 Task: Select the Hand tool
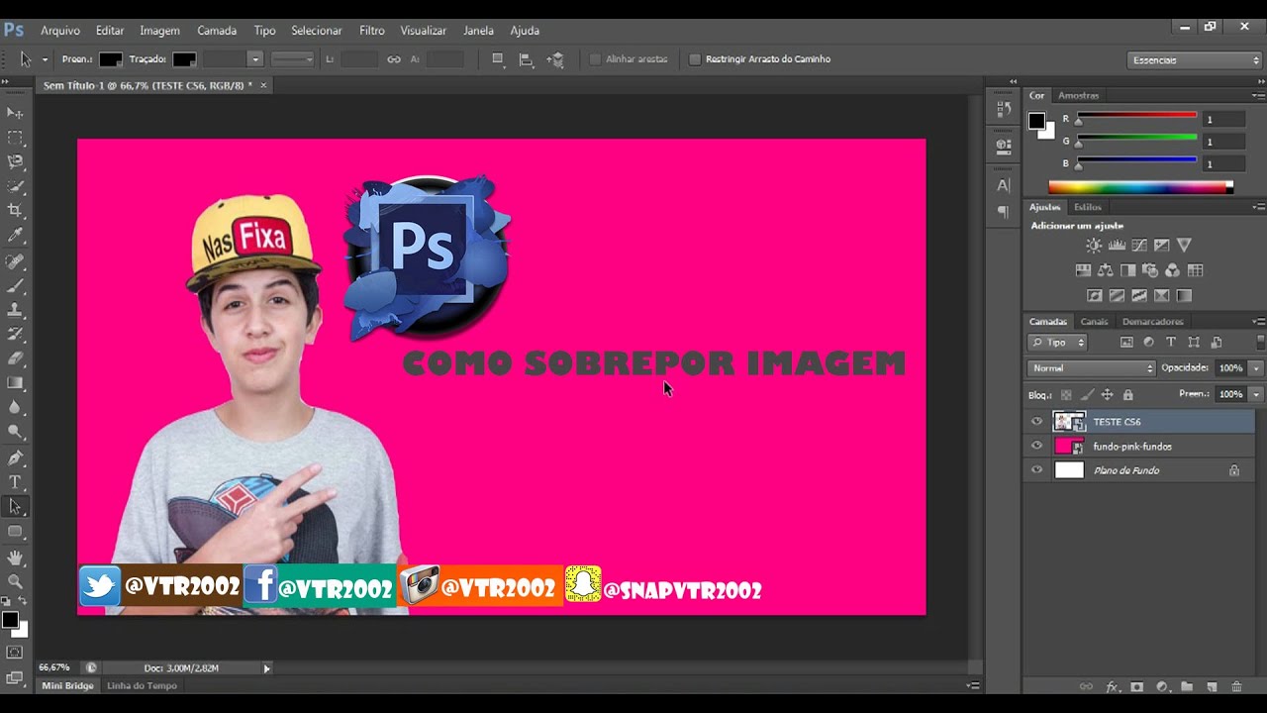[x=15, y=559]
